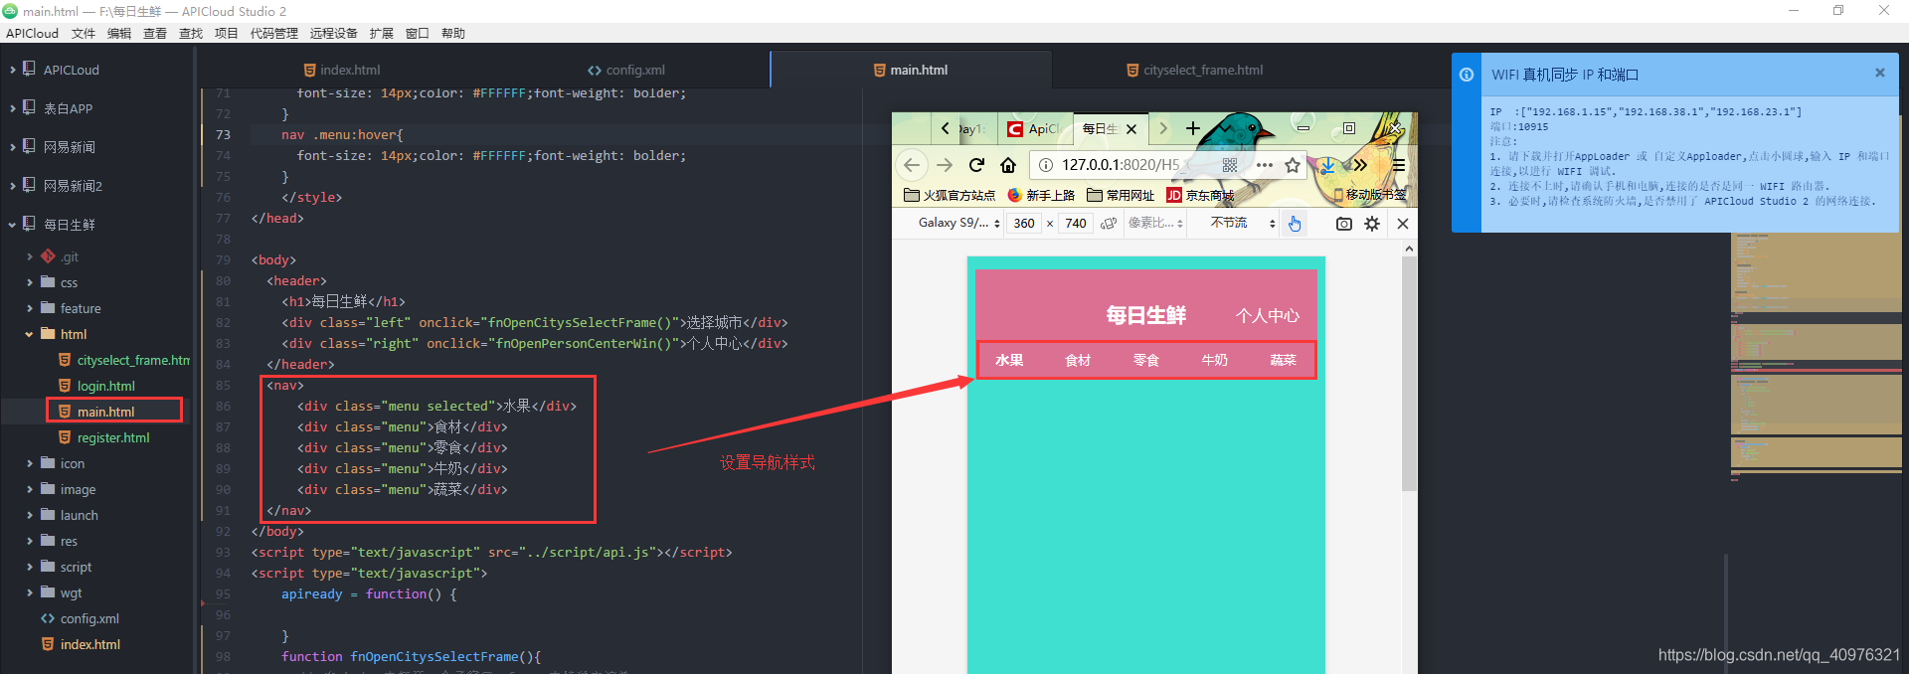Open 编辑 menu

[119, 33]
